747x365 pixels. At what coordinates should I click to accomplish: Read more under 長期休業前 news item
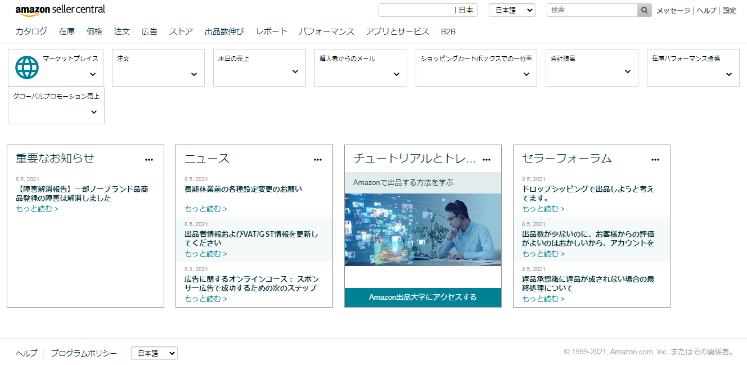[206, 209]
